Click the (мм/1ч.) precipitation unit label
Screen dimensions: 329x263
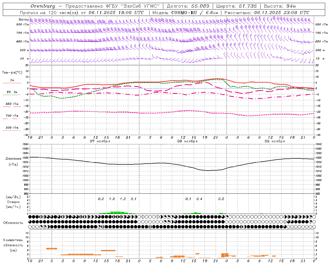13,207
